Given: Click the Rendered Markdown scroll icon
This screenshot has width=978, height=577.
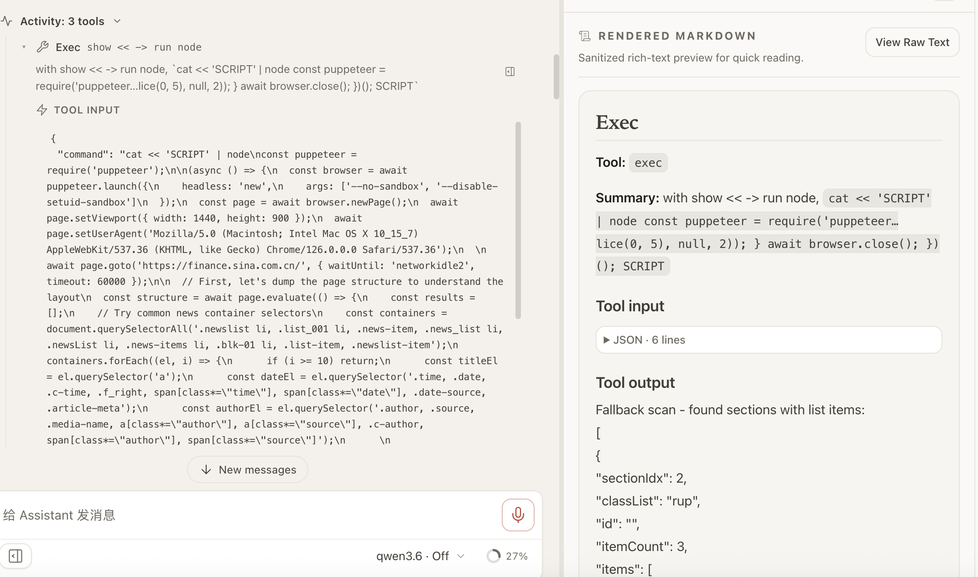Looking at the screenshot, I should click(x=585, y=36).
